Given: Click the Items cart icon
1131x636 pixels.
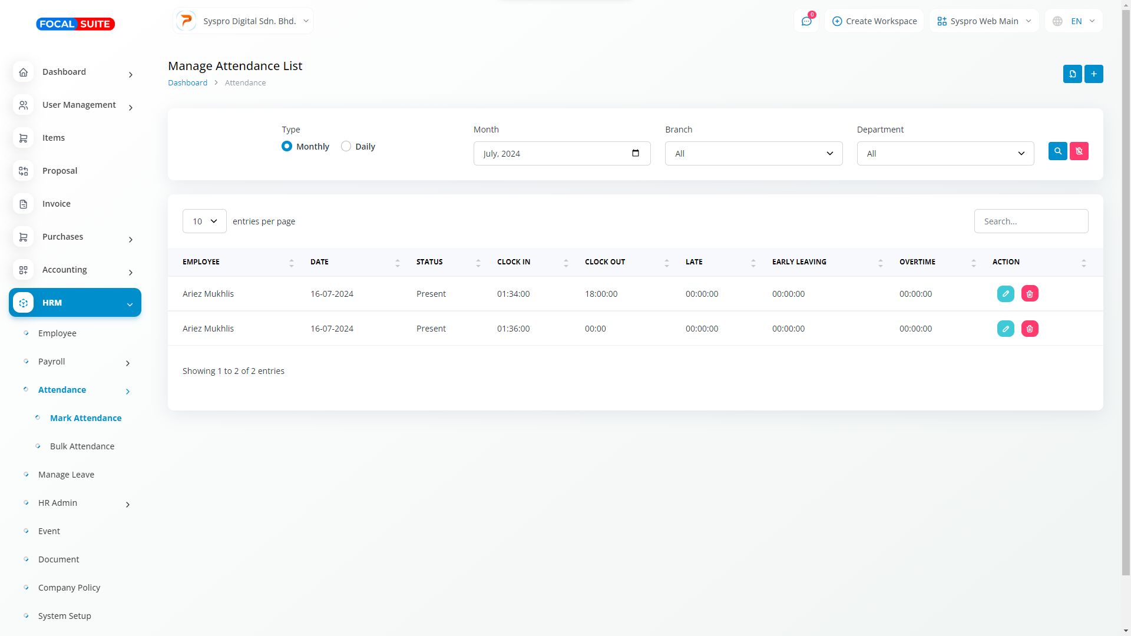Looking at the screenshot, I should (x=23, y=138).
